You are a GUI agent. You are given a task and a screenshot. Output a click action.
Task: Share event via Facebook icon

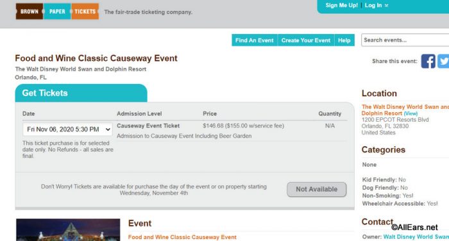point(428,62)
